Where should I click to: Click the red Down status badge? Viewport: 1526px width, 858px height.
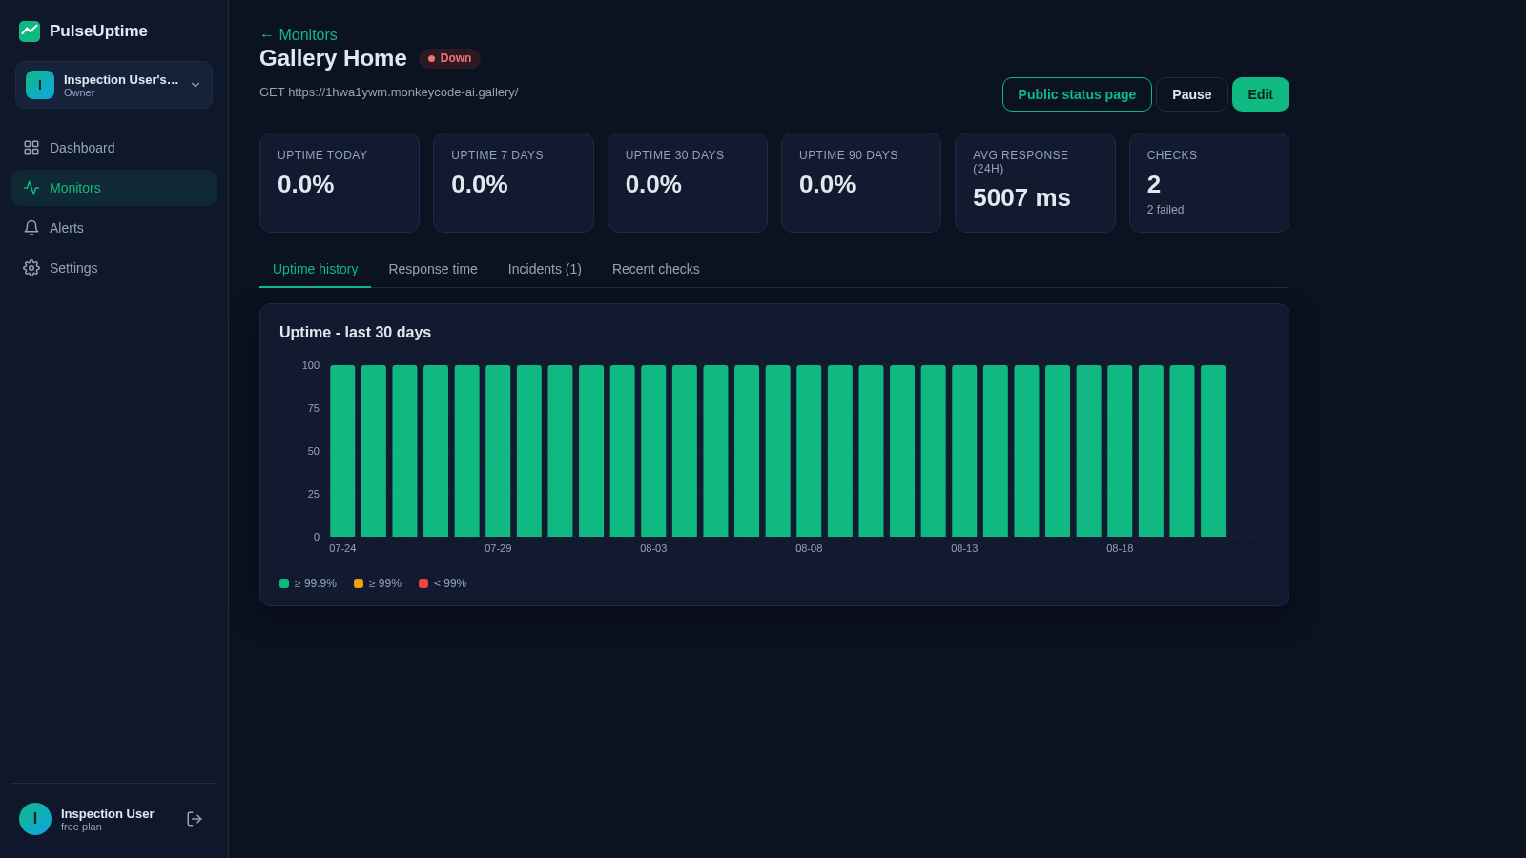tap(449, 58)
